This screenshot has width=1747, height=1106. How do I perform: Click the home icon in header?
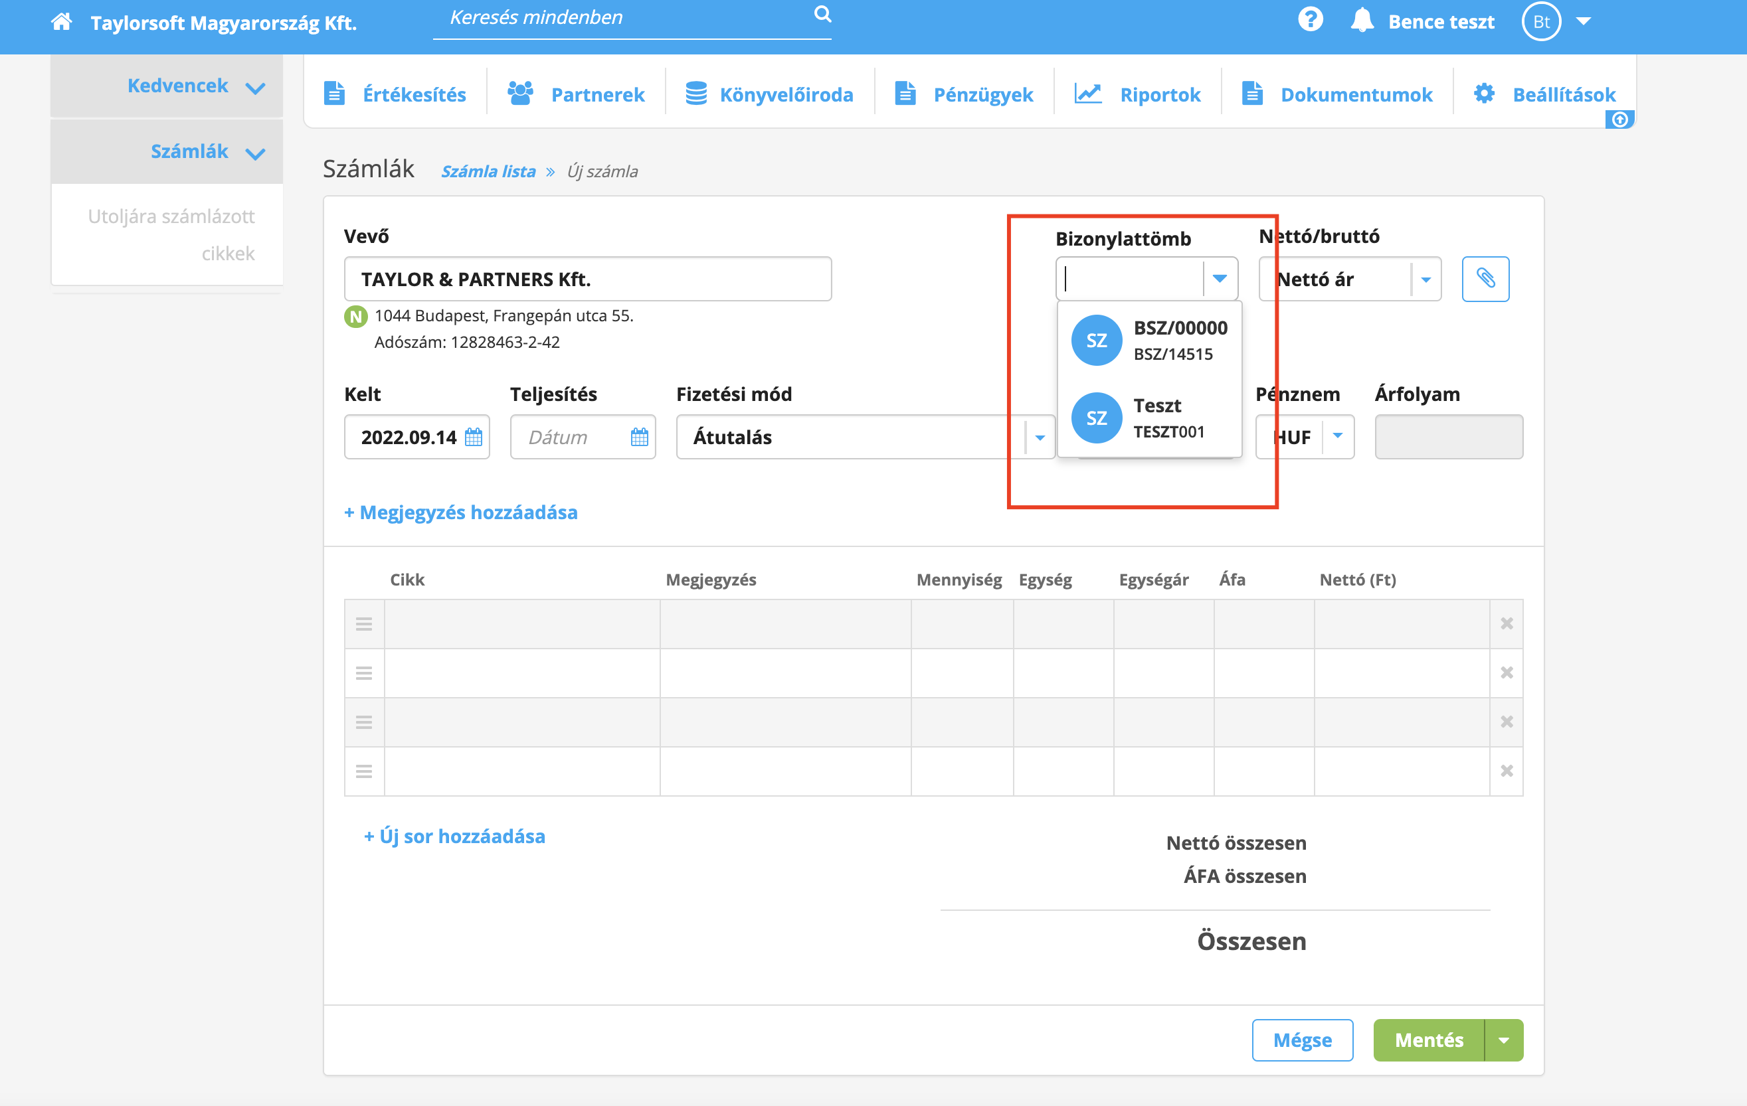click(x=62, y=22)
